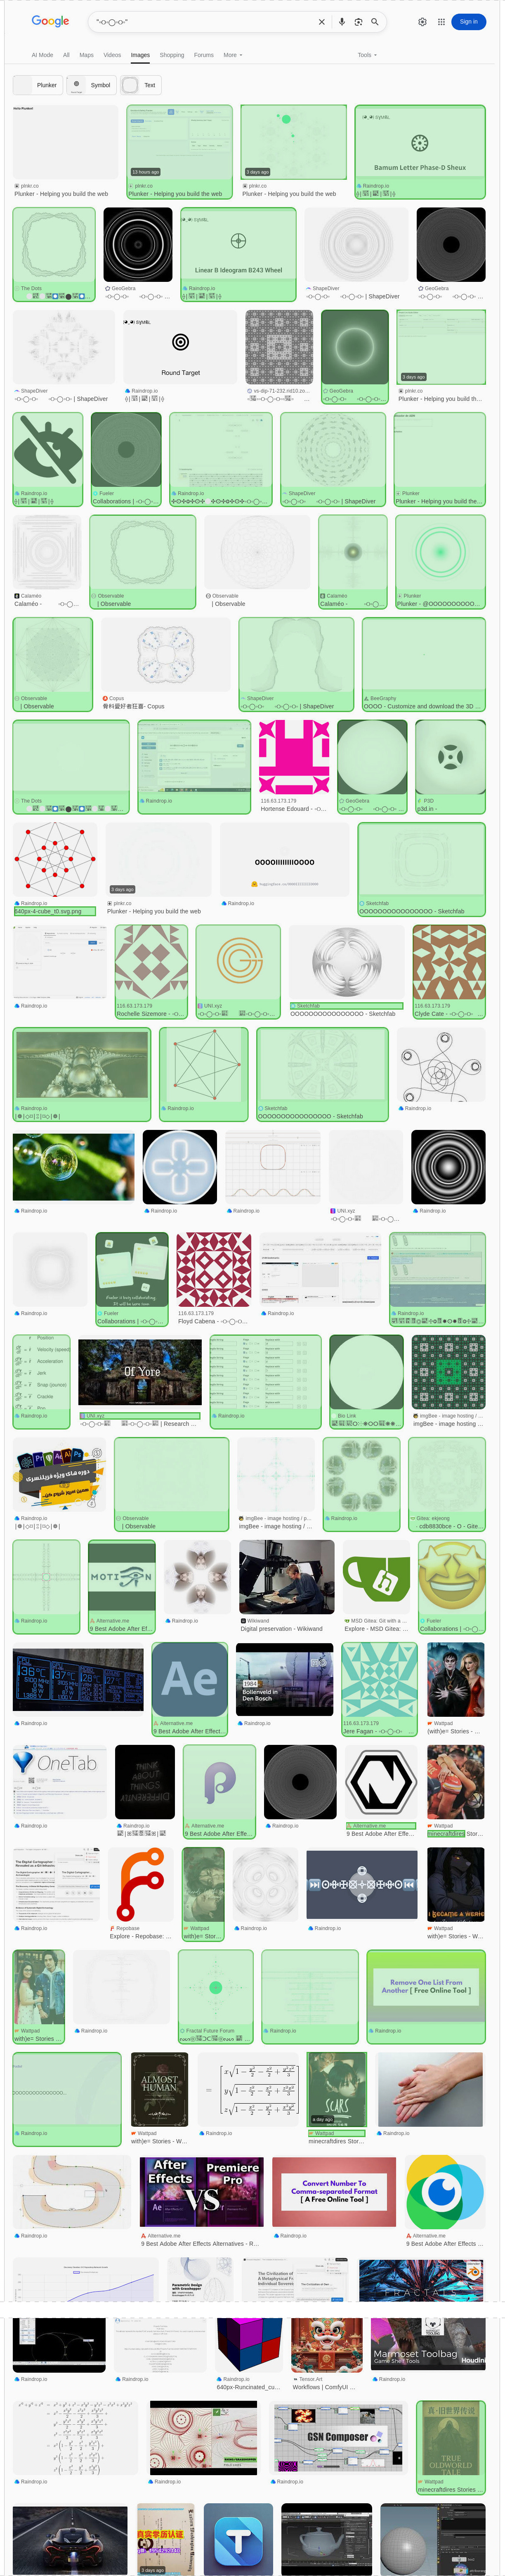Switch to the AI Mode tab
The width and height of the screenshot is (505, 2576).
tap(42, 55)
